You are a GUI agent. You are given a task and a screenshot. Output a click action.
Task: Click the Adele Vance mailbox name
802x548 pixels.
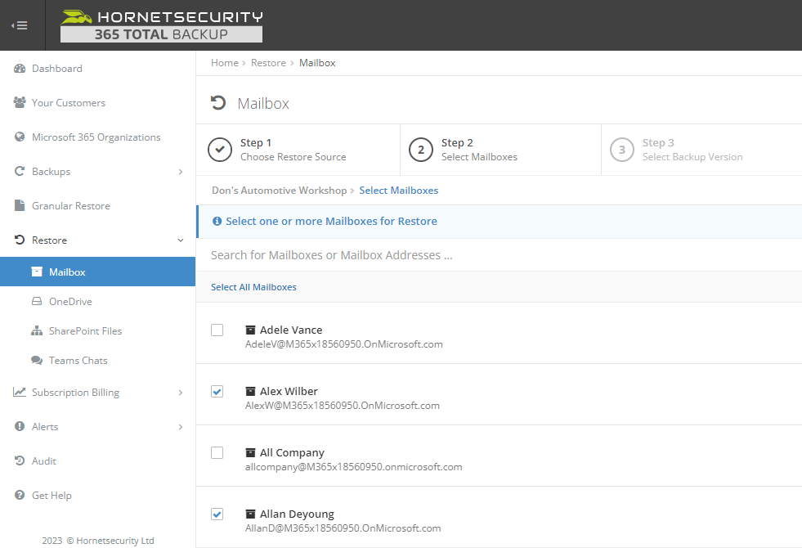click(291, 330)
